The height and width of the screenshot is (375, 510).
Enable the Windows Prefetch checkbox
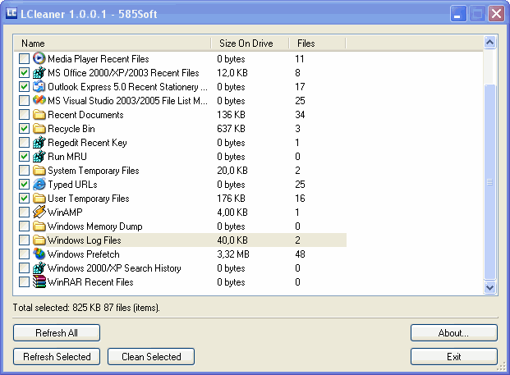point(24,254)
